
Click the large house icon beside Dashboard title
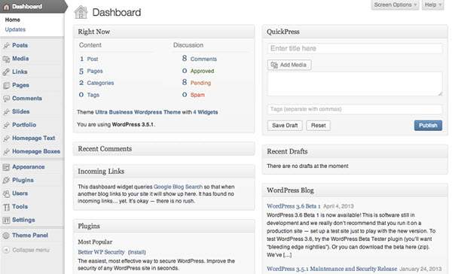click(81, 12)
